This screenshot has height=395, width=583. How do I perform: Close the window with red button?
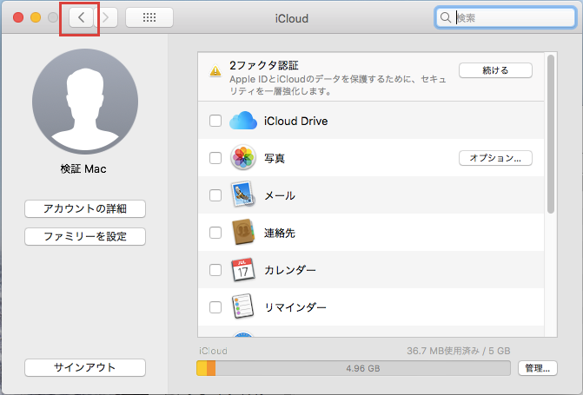(18, 17)
